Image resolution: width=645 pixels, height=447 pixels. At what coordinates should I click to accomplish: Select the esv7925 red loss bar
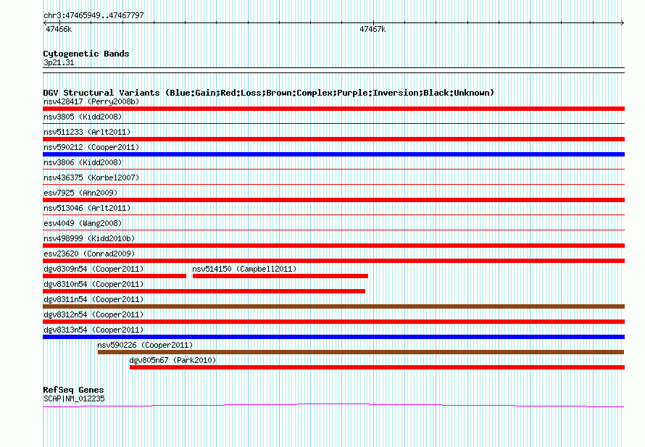coord(333,200)
